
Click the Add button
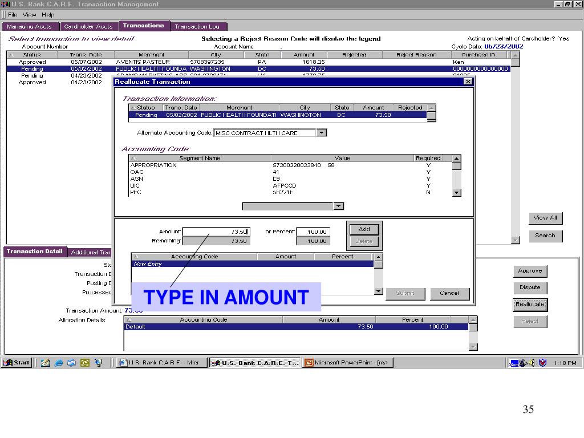click(x=364, y=229)
